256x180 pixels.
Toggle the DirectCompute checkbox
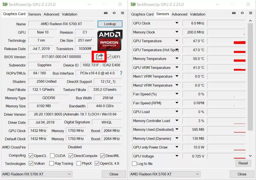tap(71, 156)
